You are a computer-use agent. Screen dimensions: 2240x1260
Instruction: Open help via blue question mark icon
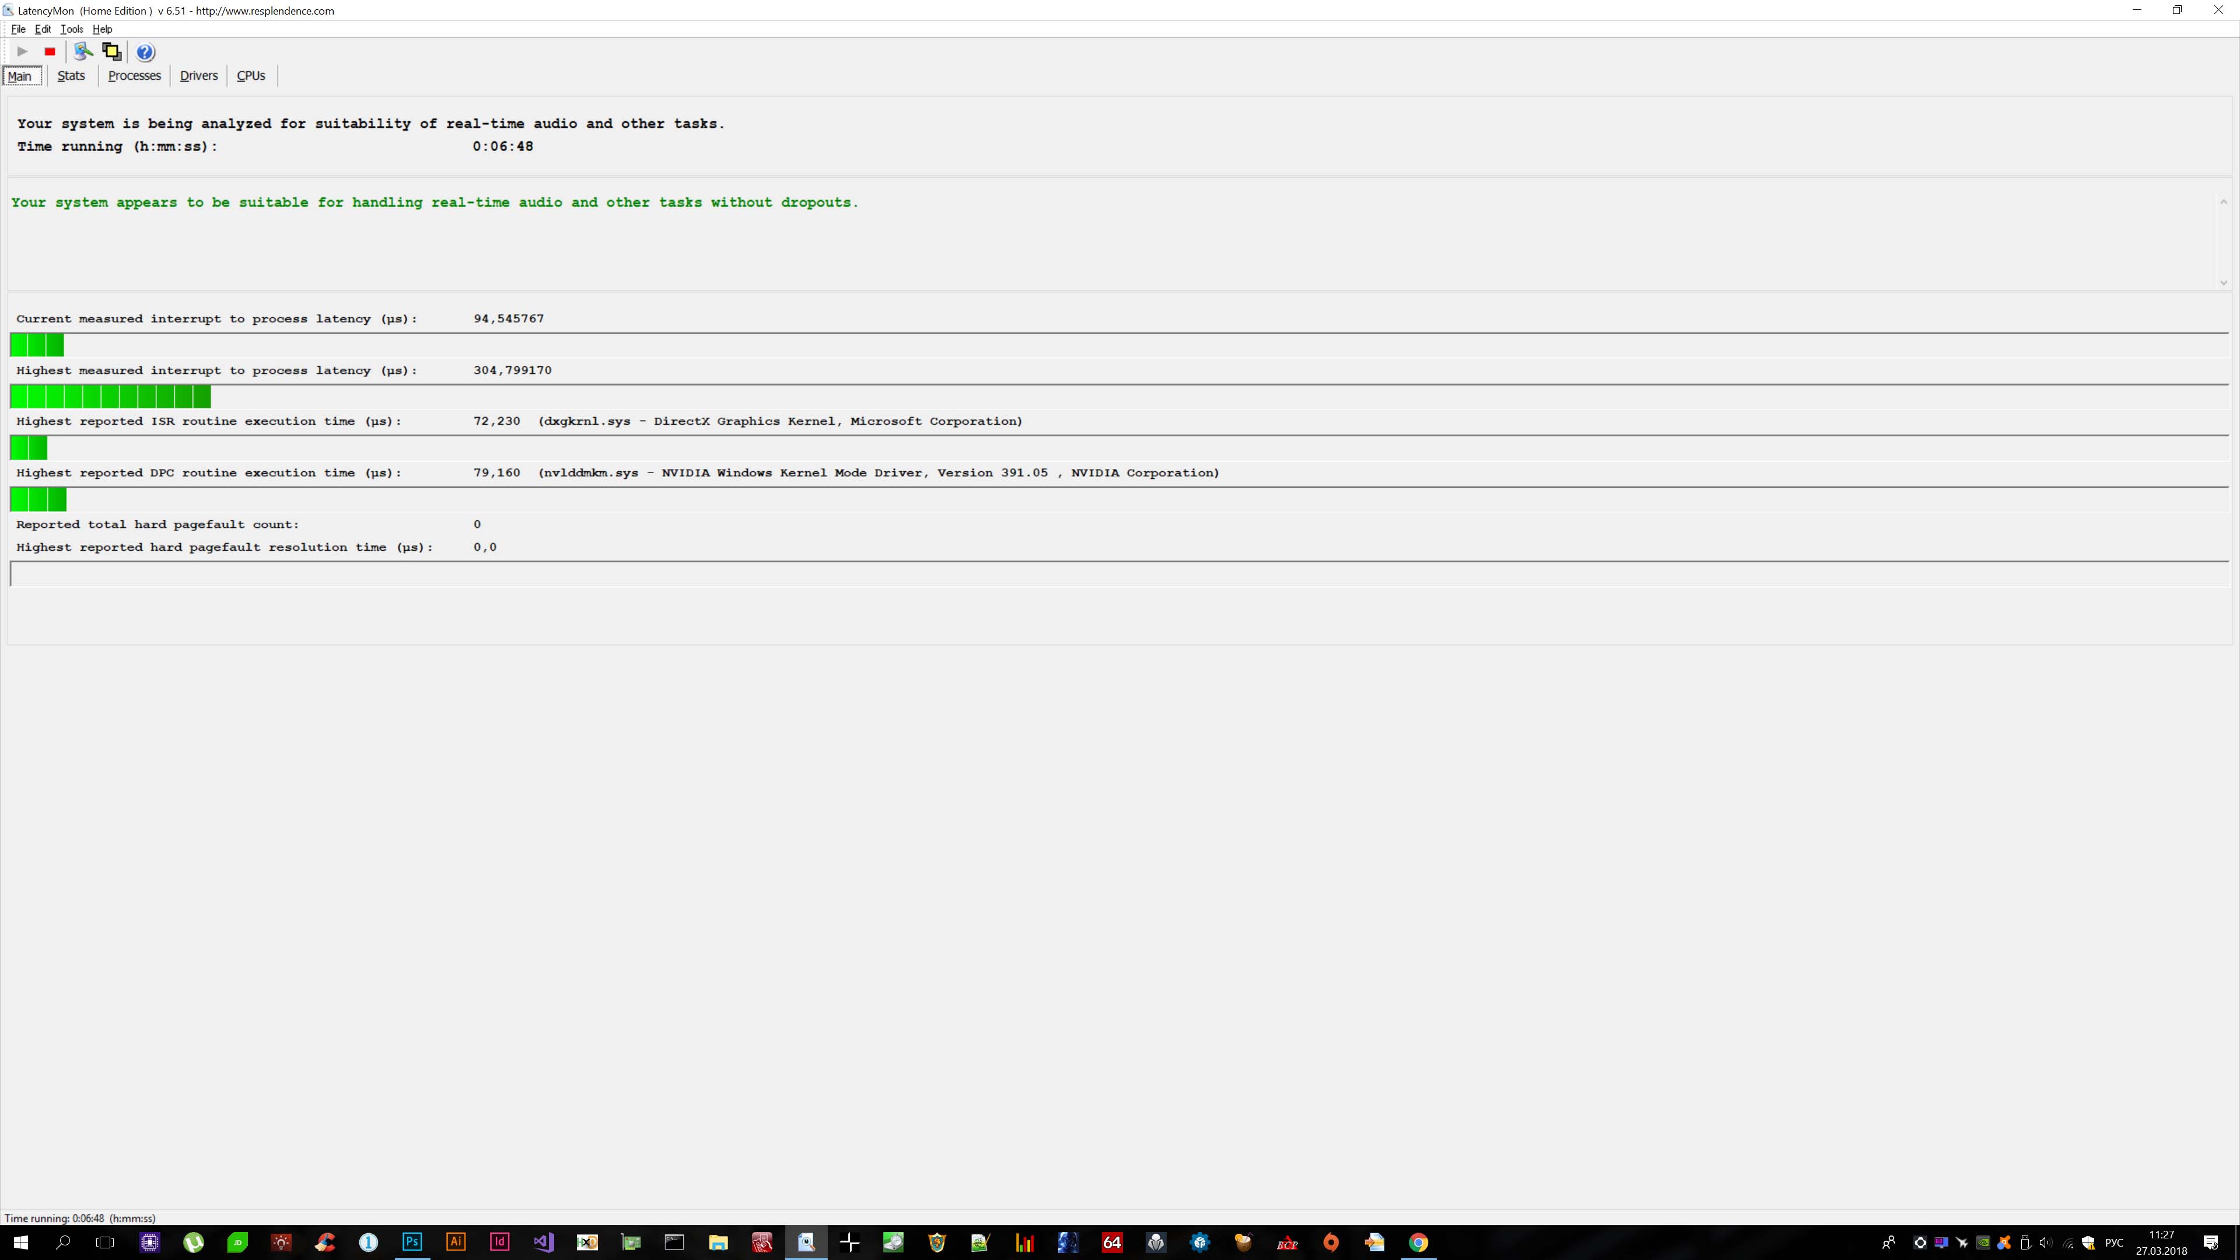[x=145, y=52]
